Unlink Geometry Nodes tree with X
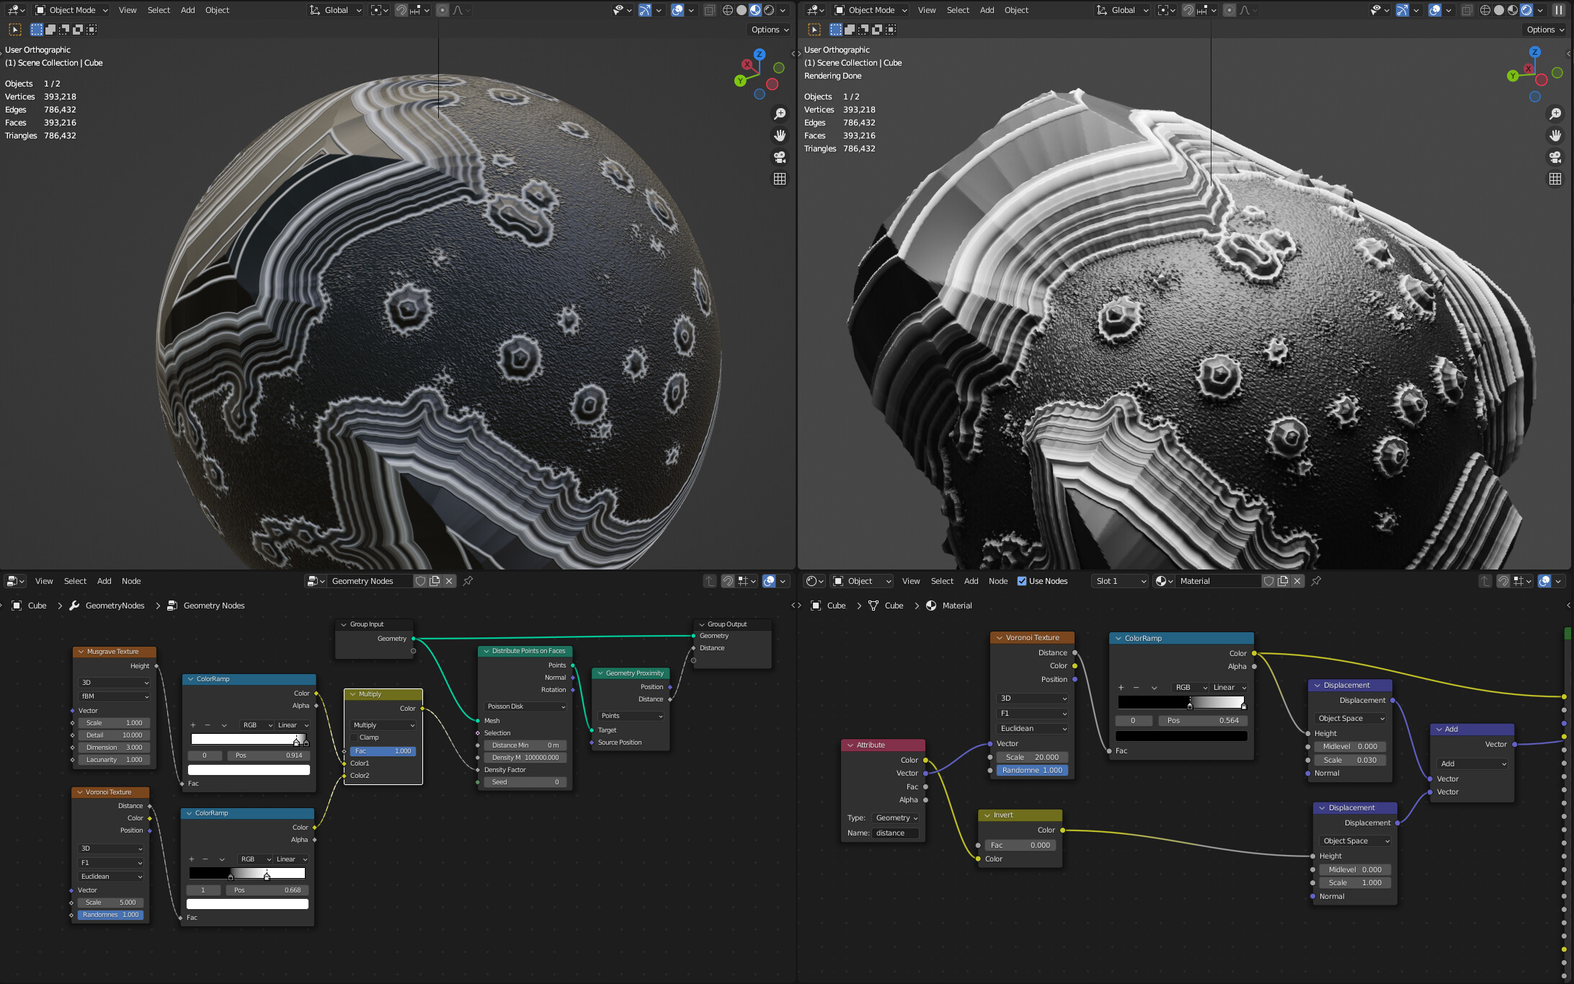 [449, 581]
